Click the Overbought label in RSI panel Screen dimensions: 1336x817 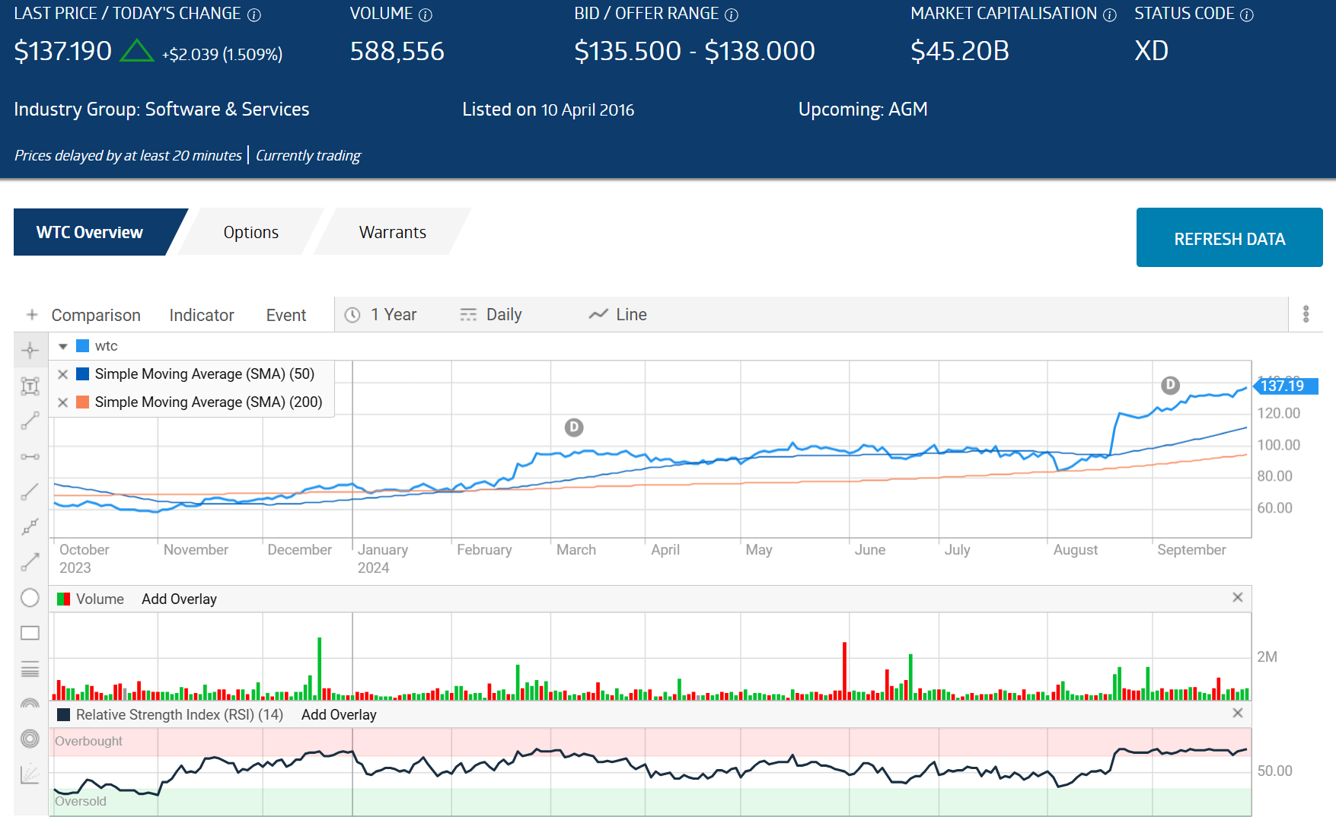pyautogui.click(x=88, y=741)
